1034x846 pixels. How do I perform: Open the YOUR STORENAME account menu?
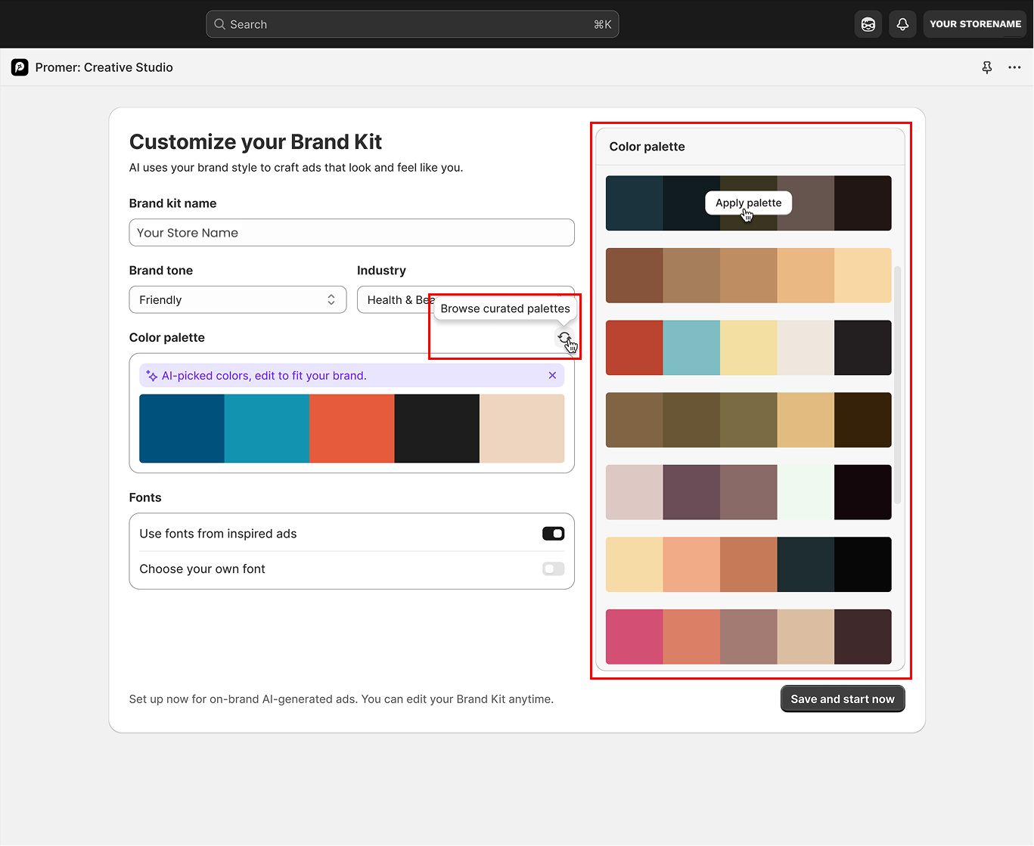(x=975, y=24)
